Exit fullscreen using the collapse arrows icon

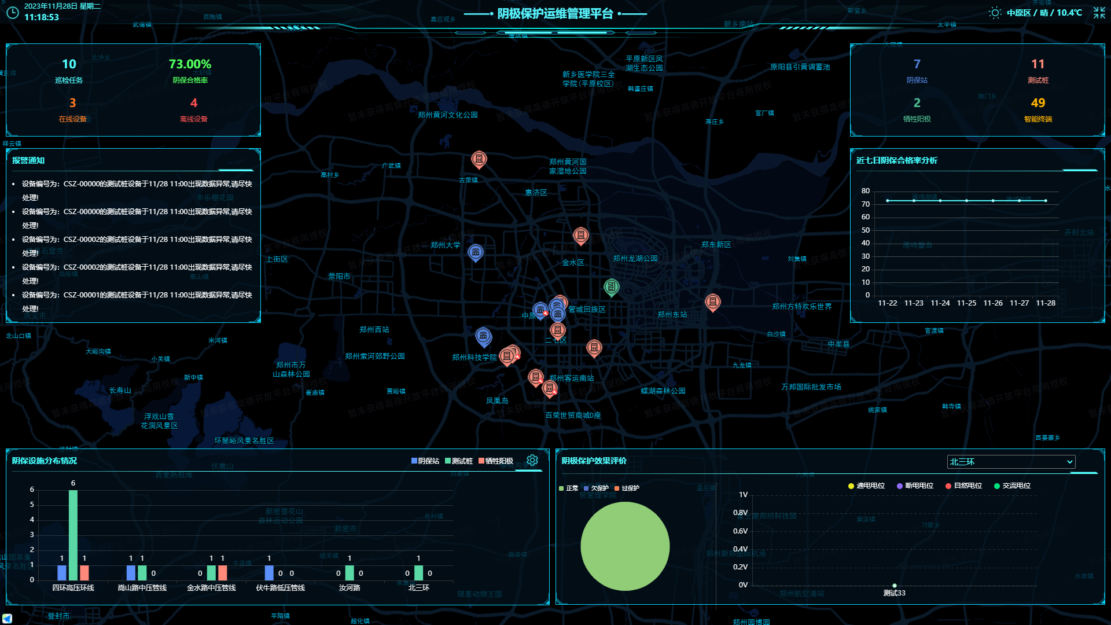(1099, 13)
